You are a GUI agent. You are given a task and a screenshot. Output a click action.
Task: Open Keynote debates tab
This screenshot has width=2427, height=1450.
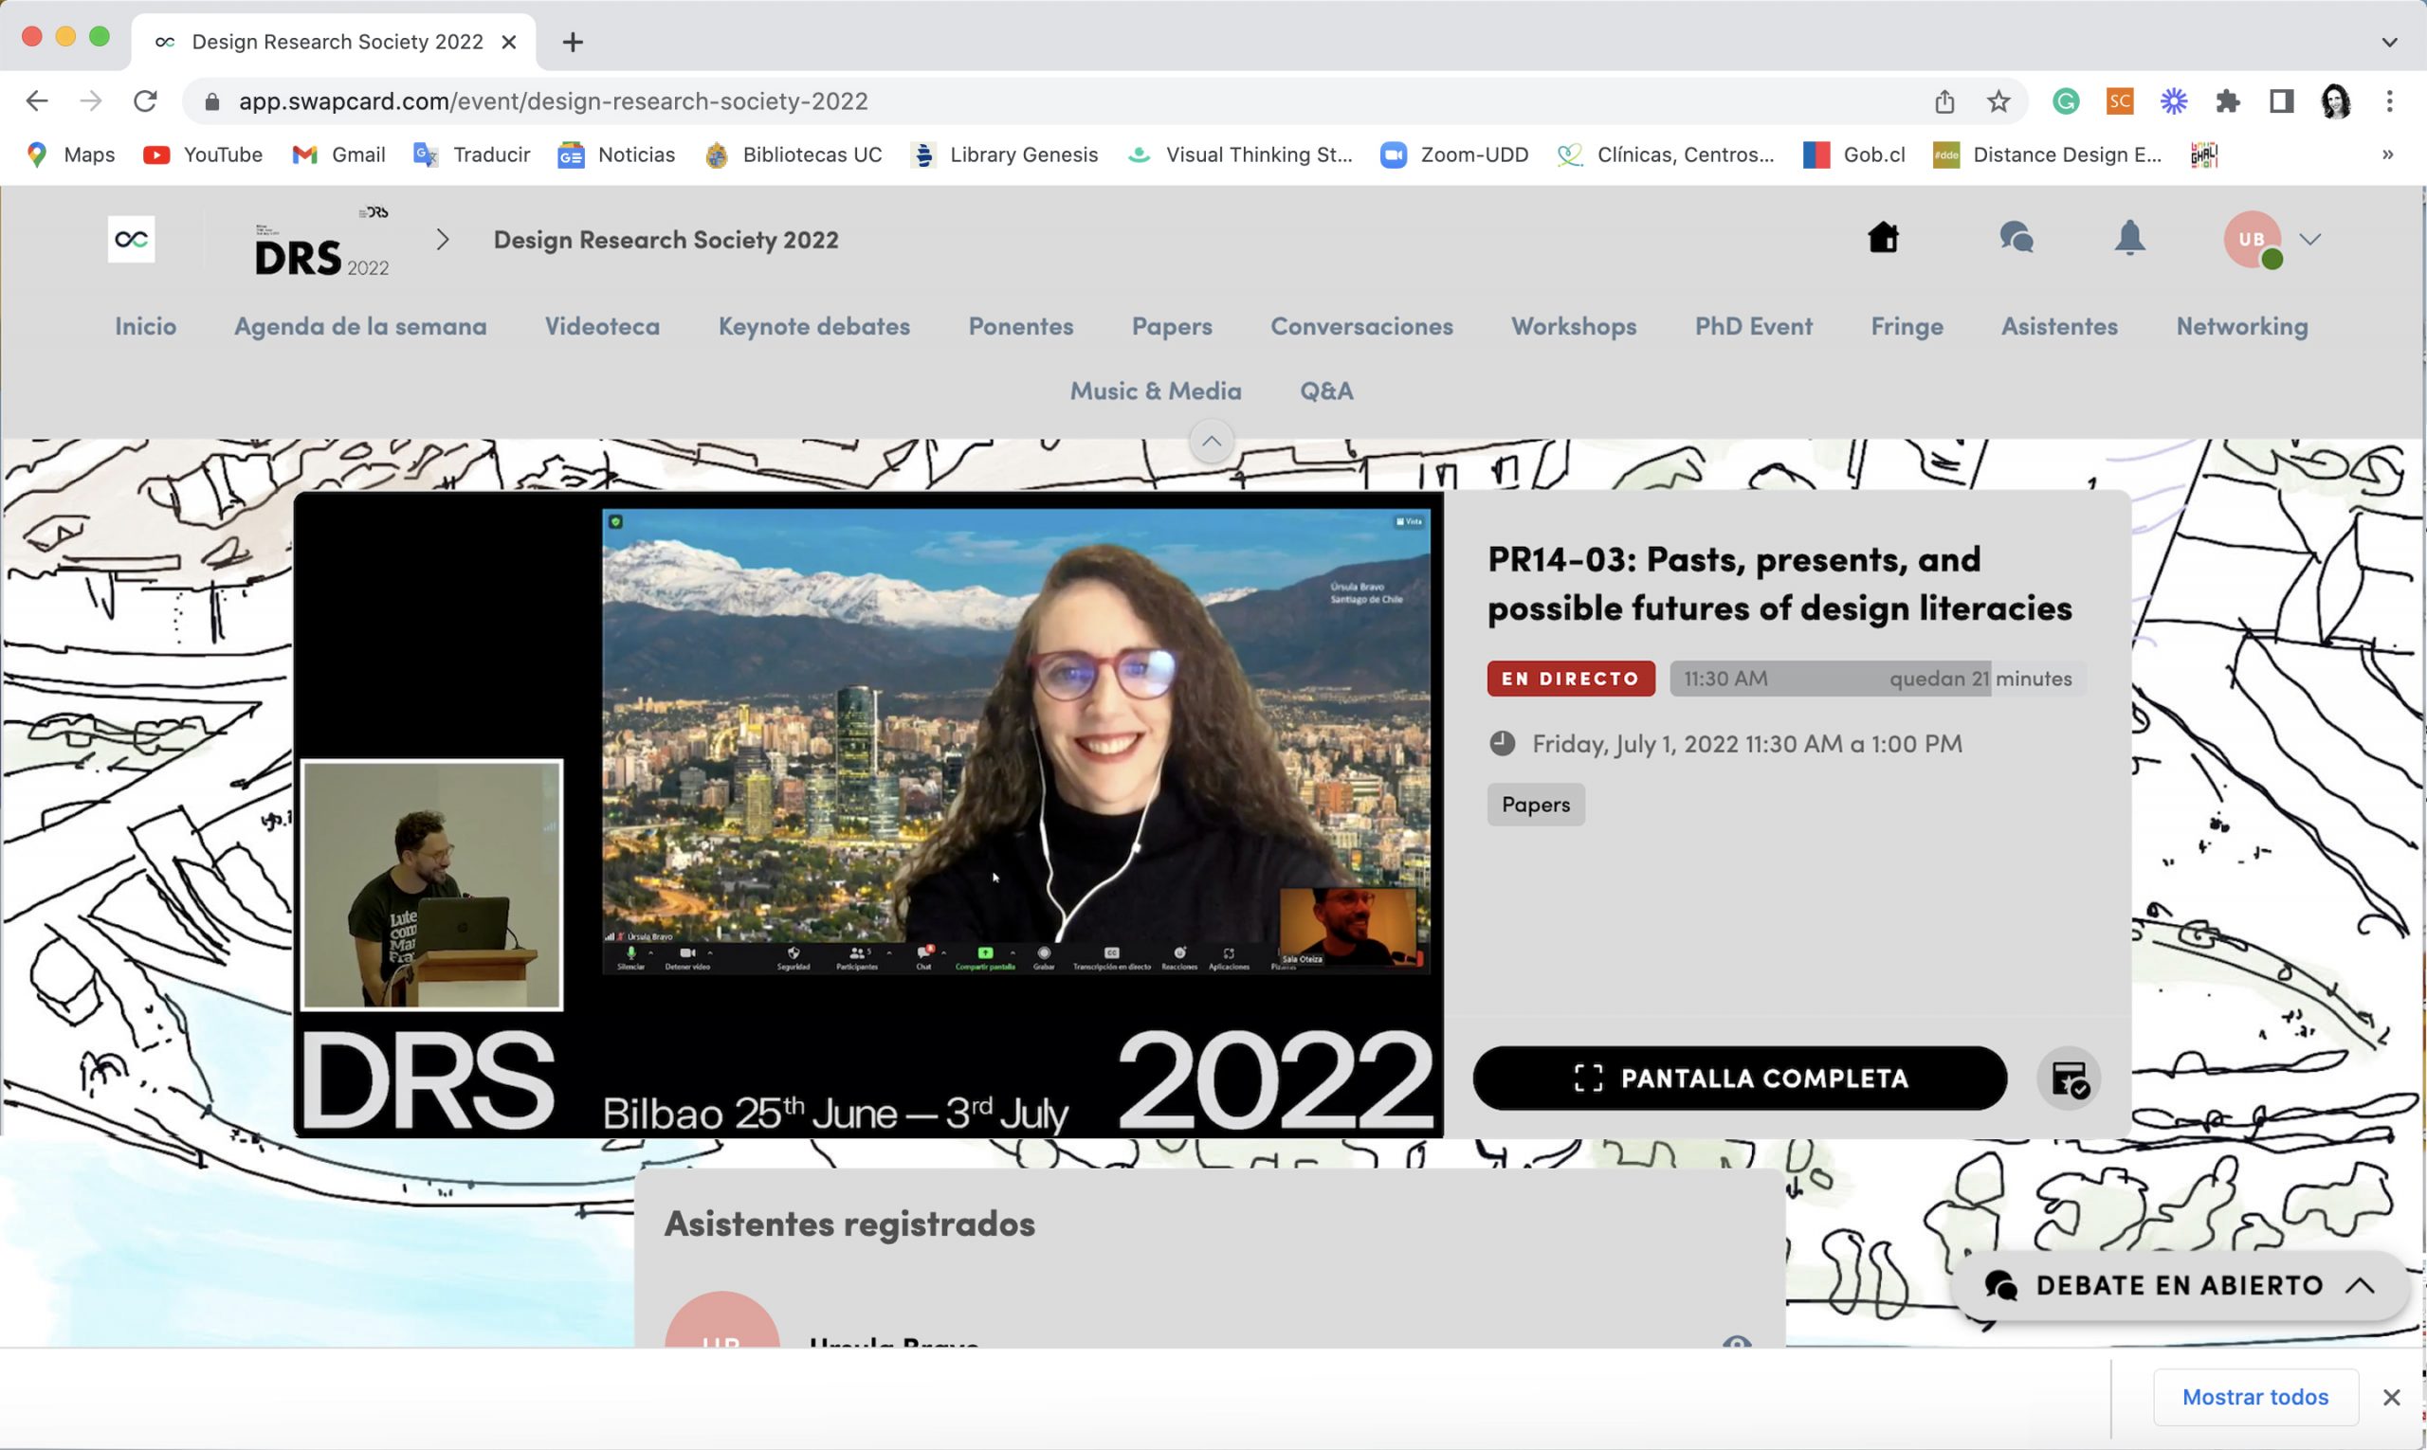[x=814, y=326]
